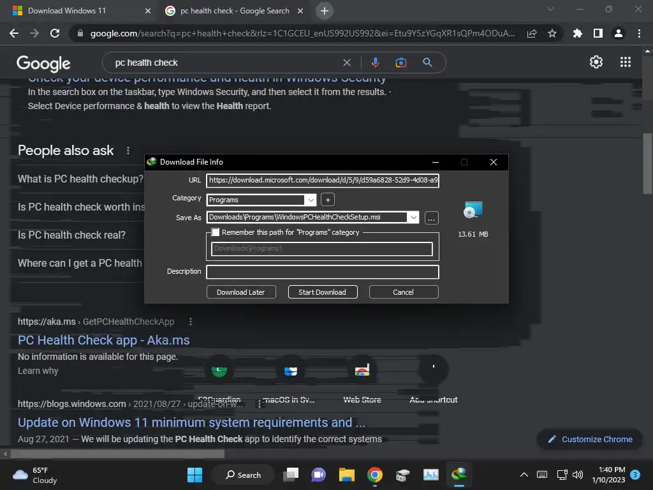Show hidden system tray icons

(x=524, y=475)
